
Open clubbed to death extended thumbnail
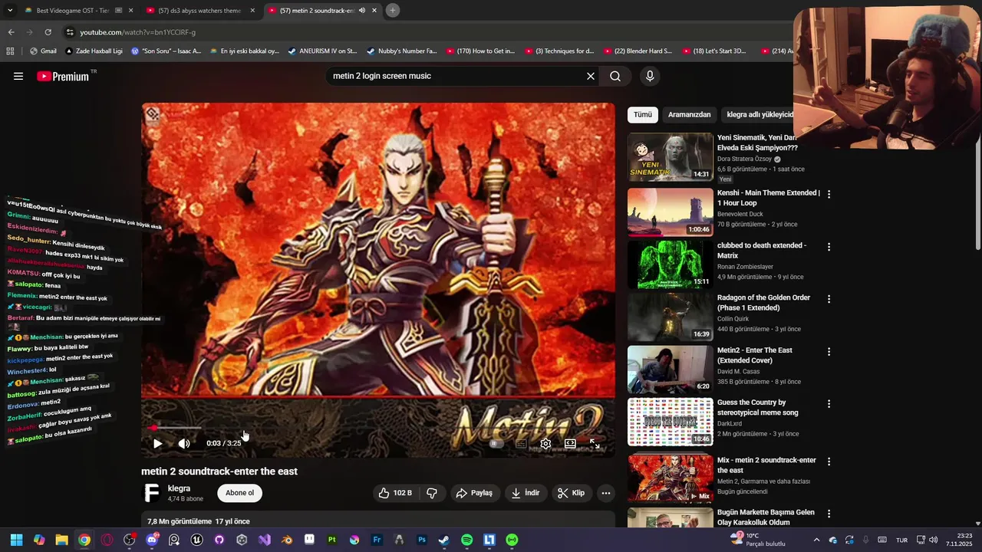coord(671,264)
